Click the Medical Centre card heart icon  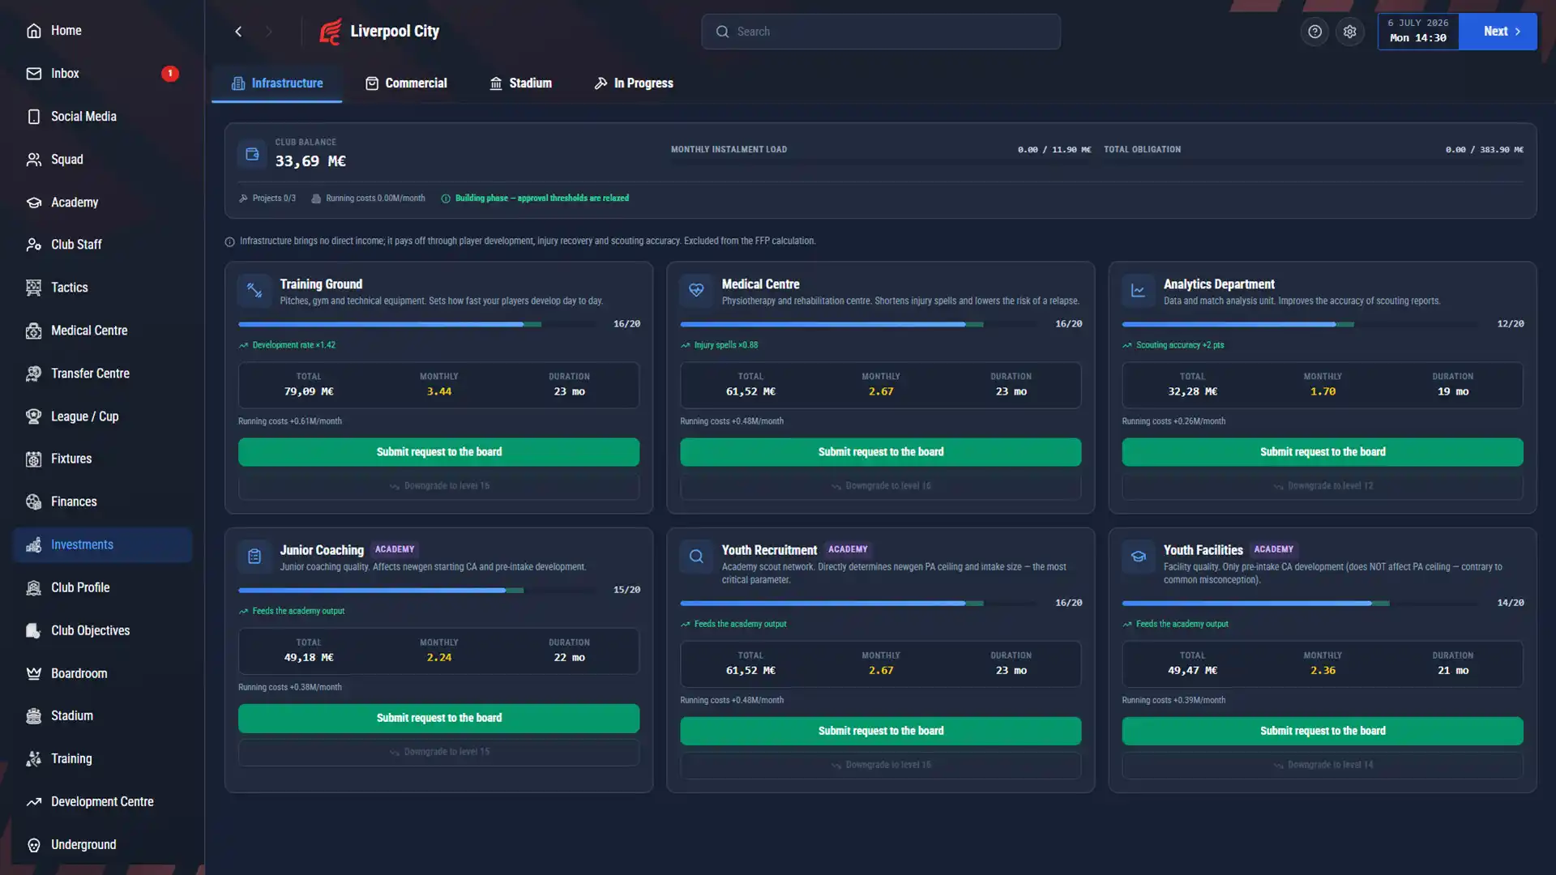point(696,291)
